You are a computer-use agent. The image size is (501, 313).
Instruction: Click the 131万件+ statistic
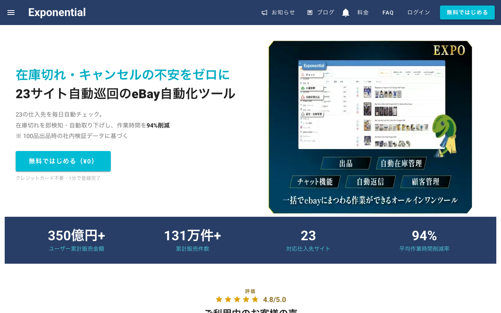point(193,236)
